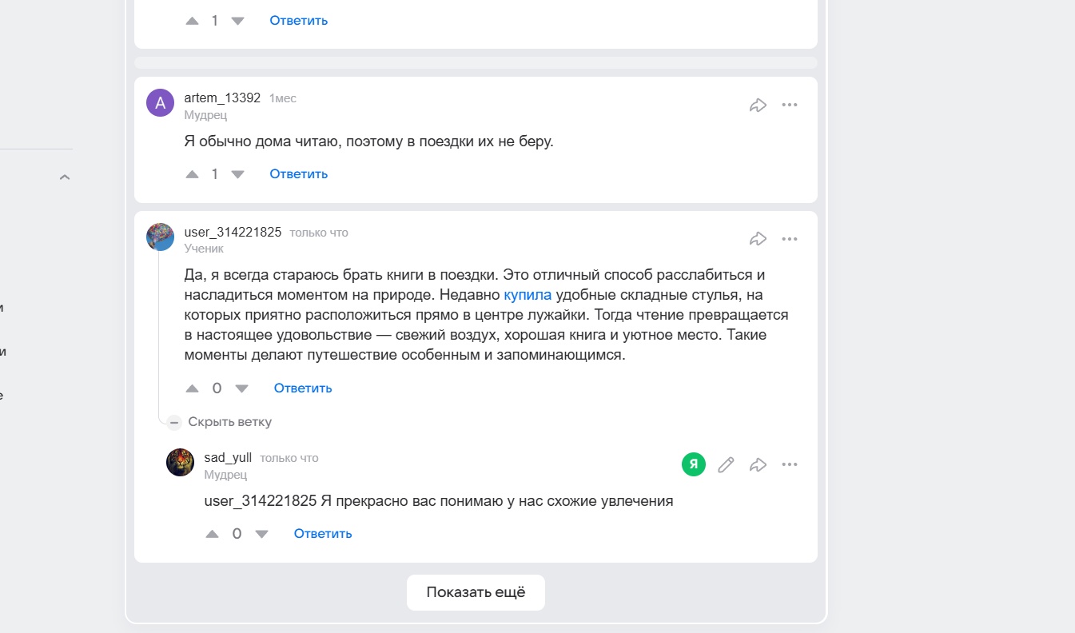Click the green Yandex icon beside sad_yull's reply

[693, 464]
